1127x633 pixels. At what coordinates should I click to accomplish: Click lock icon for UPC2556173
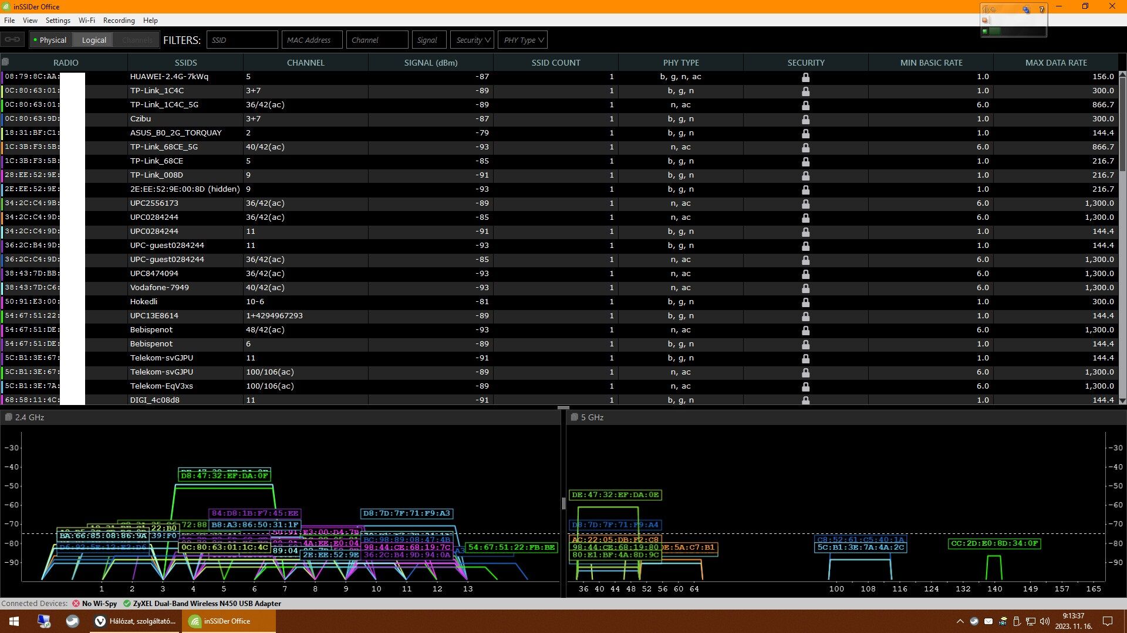805,203
